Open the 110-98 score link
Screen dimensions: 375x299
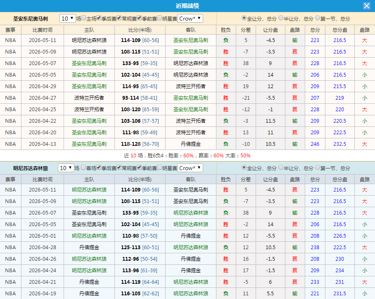point(131,236)
